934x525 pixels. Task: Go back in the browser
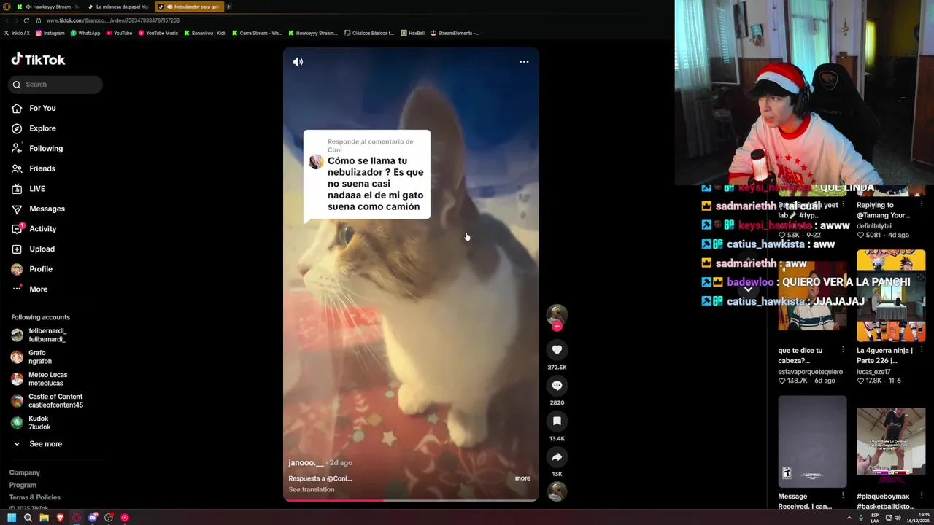click(7, 20)
